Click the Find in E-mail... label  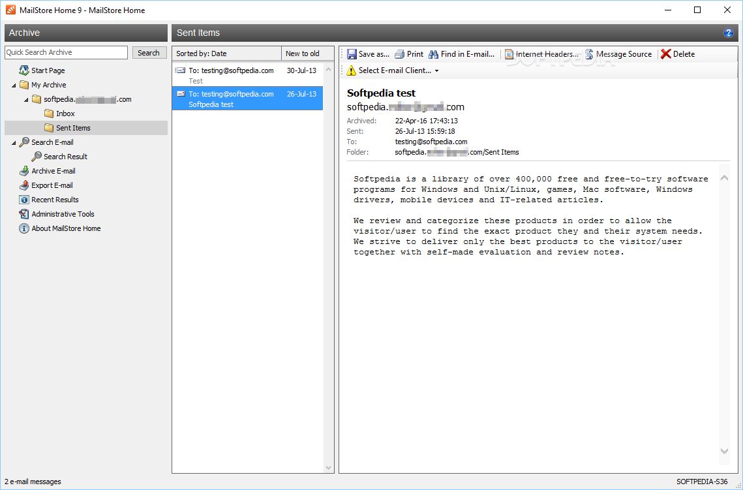pyautogui.click(x=467, y=54)
